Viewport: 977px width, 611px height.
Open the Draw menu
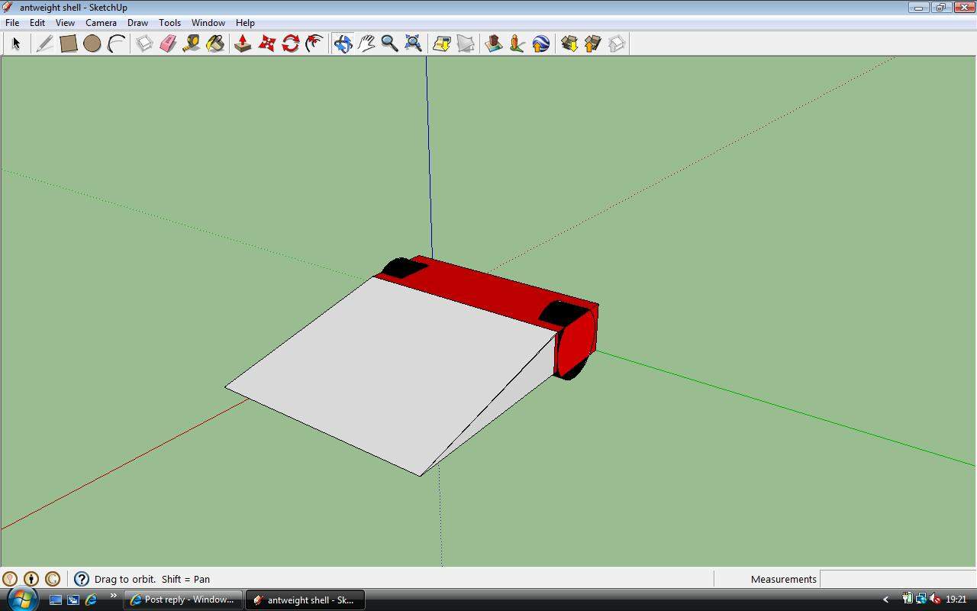point(137,23)
